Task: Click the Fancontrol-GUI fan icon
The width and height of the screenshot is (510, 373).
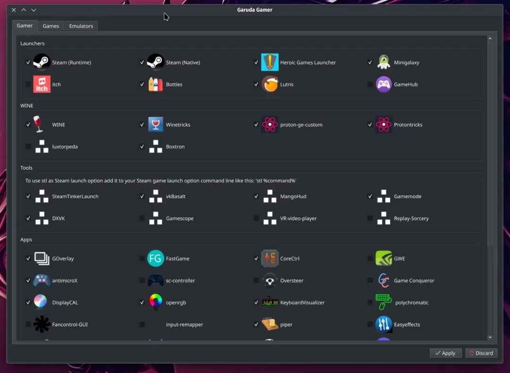Action: pyautogui.click(x=42, y=324)
